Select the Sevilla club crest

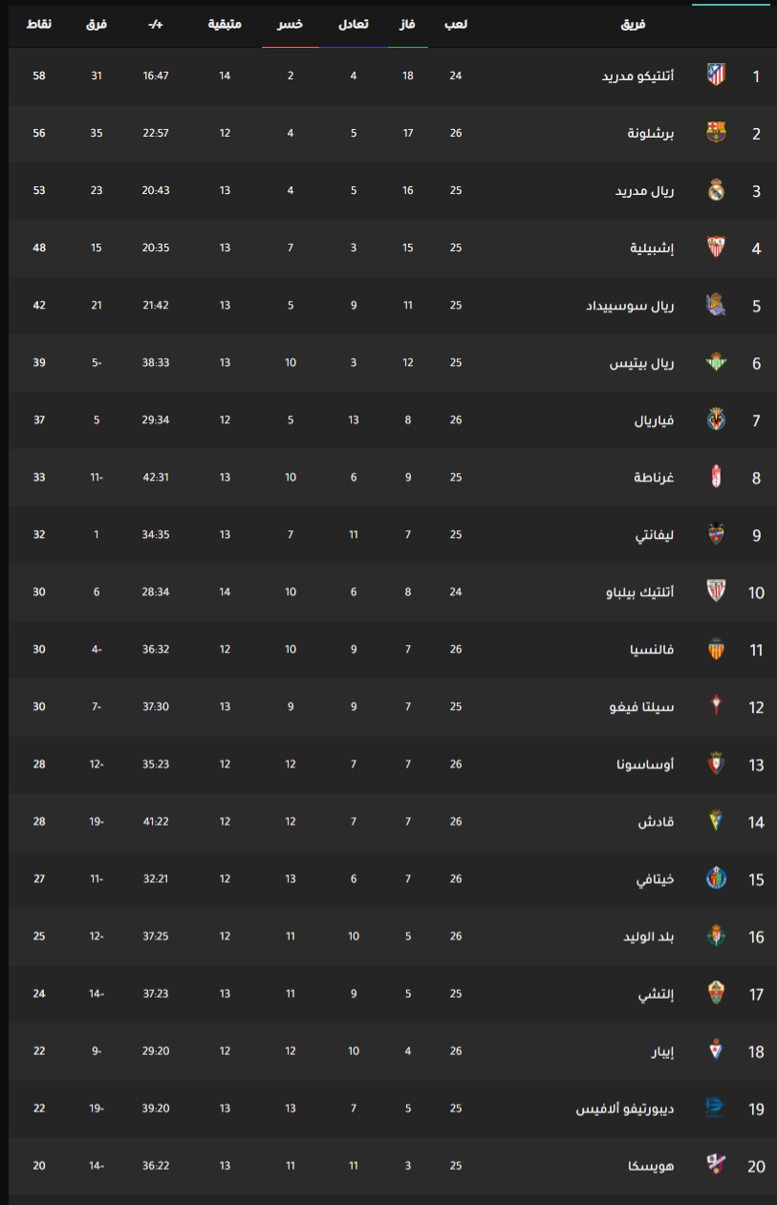point(716,247)
